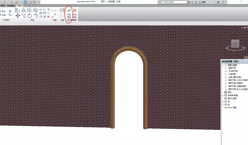Select 面积平面 (净面积) tree item

click(236, 83)
